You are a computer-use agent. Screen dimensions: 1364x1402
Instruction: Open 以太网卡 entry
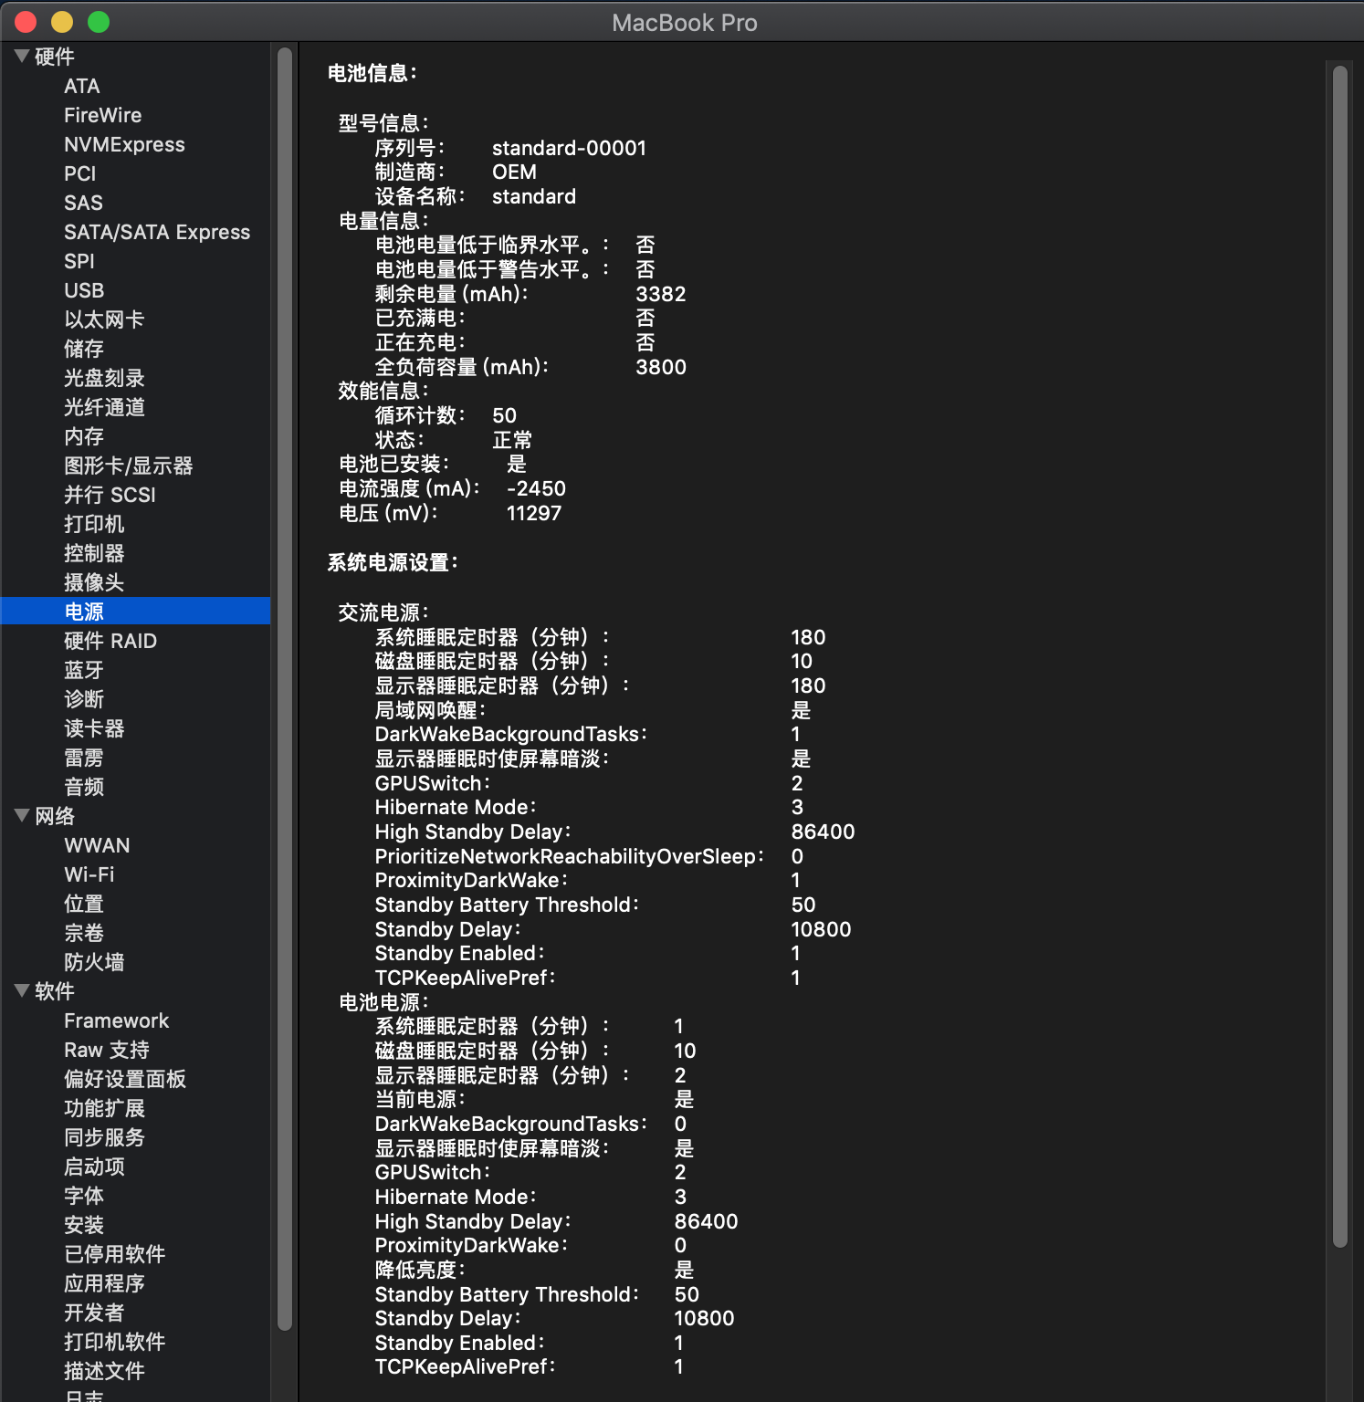104,319
